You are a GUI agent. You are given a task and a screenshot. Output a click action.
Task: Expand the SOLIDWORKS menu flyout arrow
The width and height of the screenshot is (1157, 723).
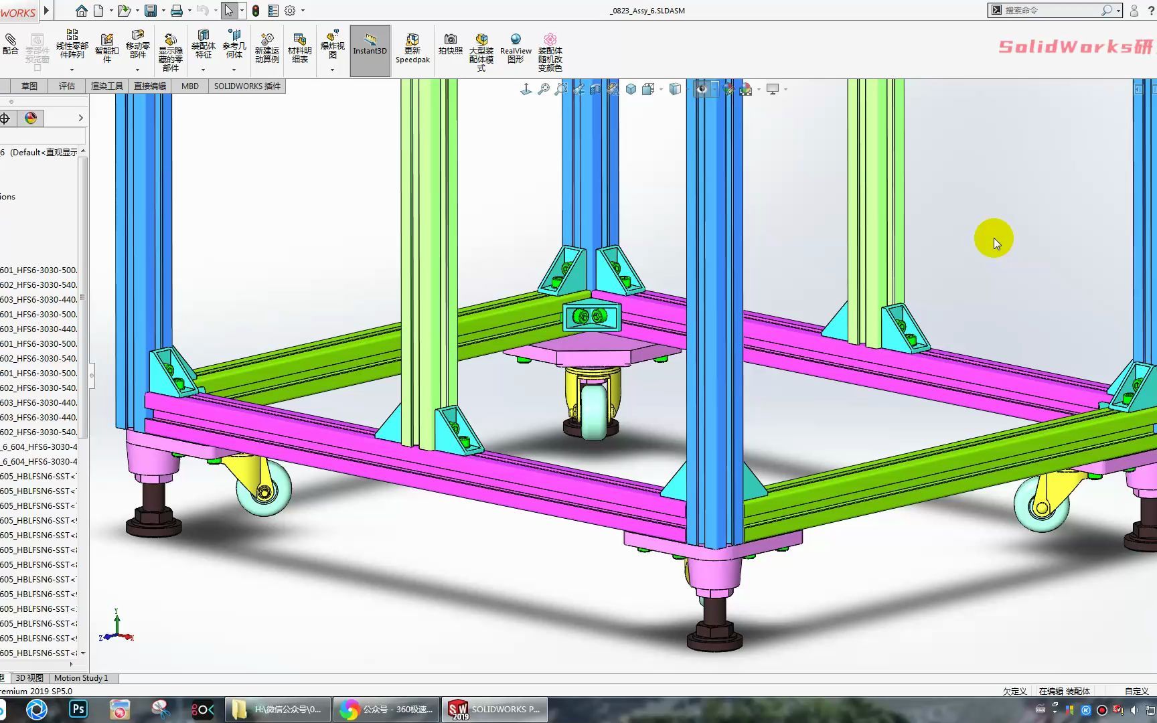(x=46, y=11)
